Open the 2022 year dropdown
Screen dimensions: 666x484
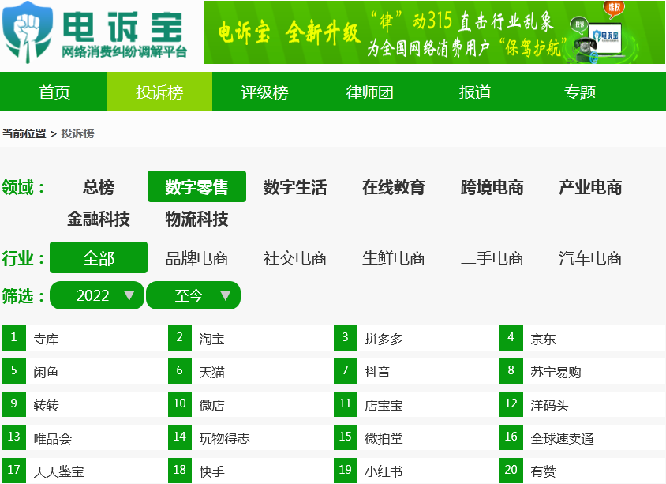tap(97, 295)
